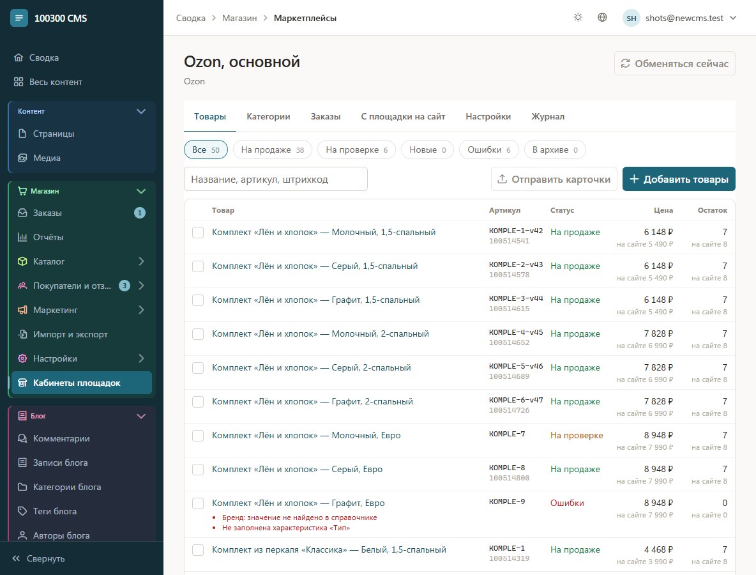Click the Категории блога folder icon
The height and width of the screenshot is (575, 756).
tap(22, 487)
